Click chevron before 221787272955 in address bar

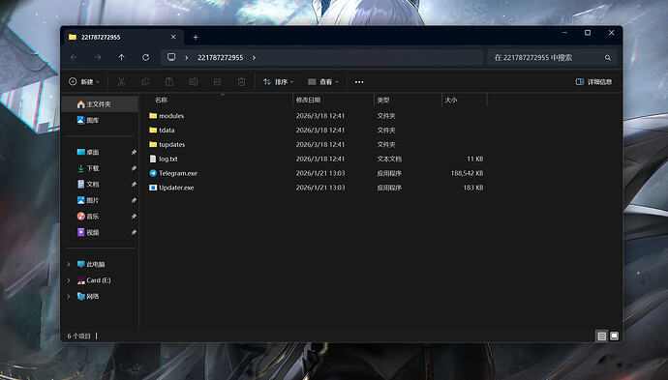click(187, 57)
